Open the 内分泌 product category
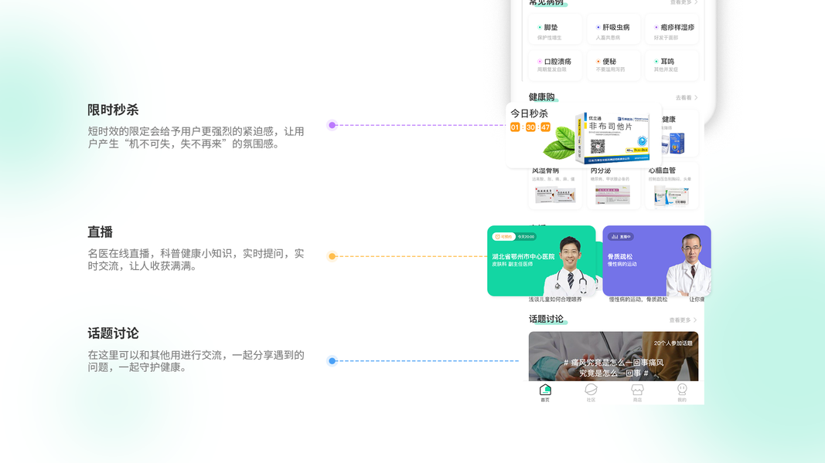 point(614,188)
